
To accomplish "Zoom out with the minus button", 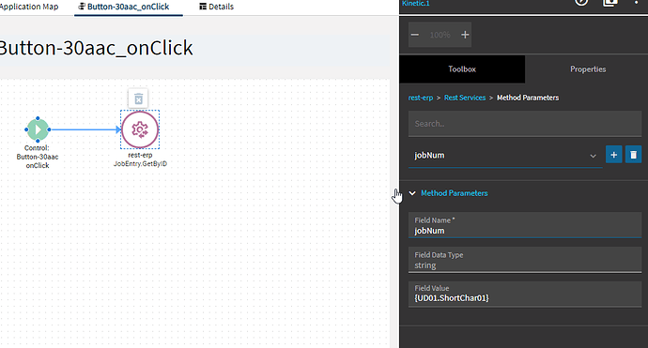I will click(x=415, y=35).
